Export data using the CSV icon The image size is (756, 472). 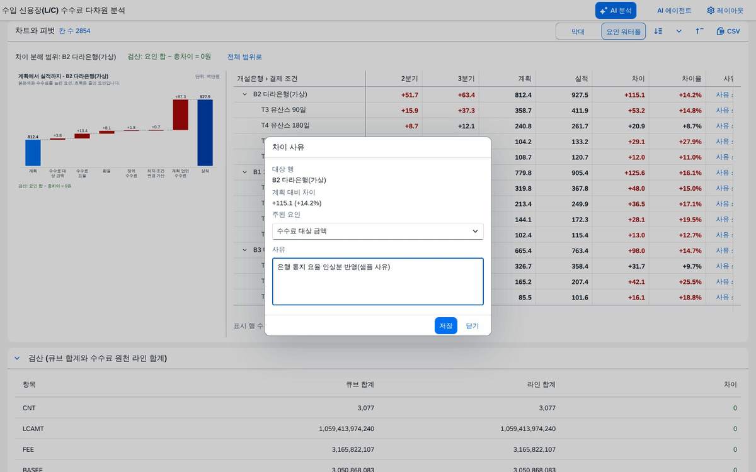[x=728, y=31]
